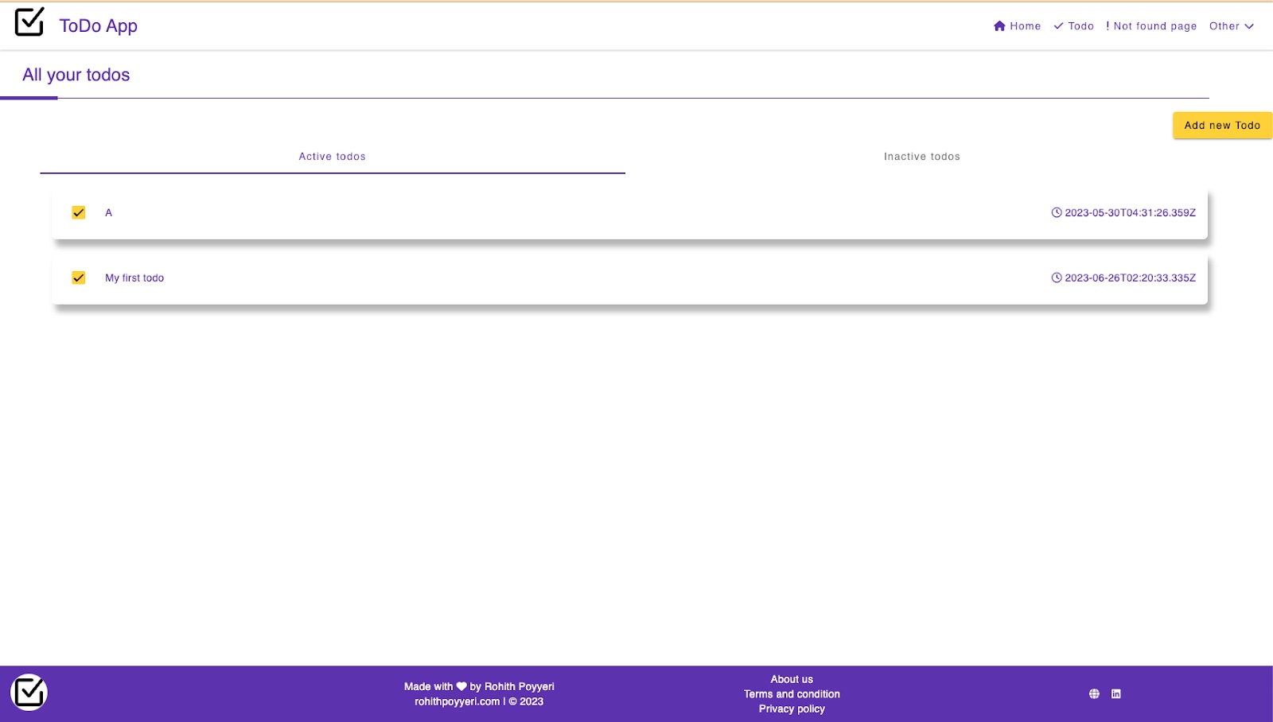The width and height of the screenshot is (1273, 722).
Task: Expand the Other dropdown menu
Action: tap(1231, 26)
